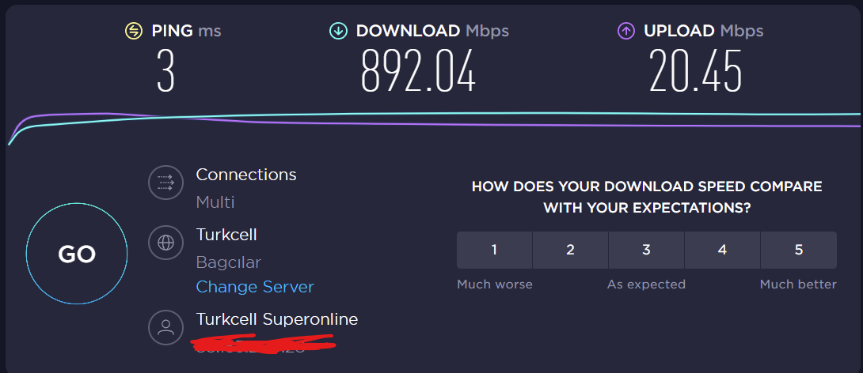Viewport: 863px width, 373px height.
Task: Rate download speed as 1
Action: coord(494,251)
